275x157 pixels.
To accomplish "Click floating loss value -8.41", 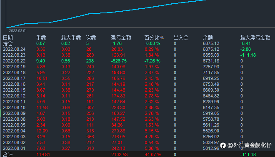I will (245, 43).
